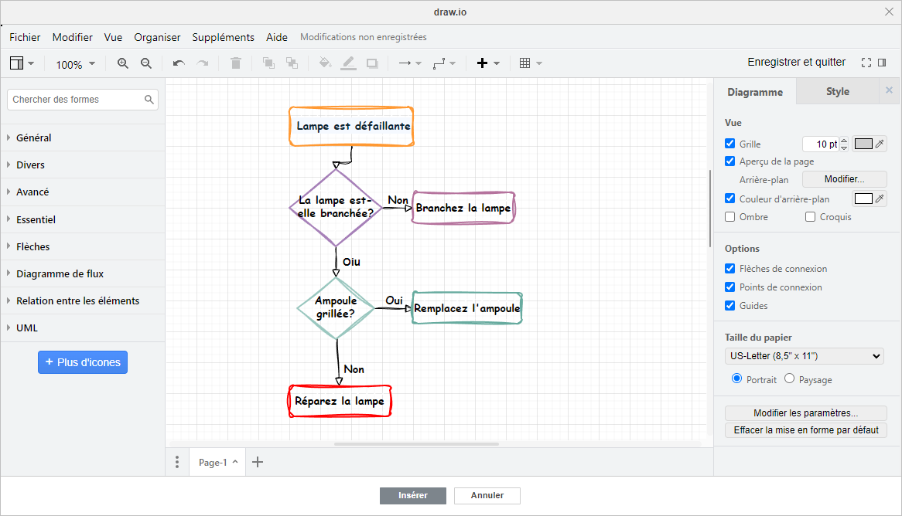Click the Undo arrow icon
The width and height of the screenshot is (902, 516).
[178, 63]
